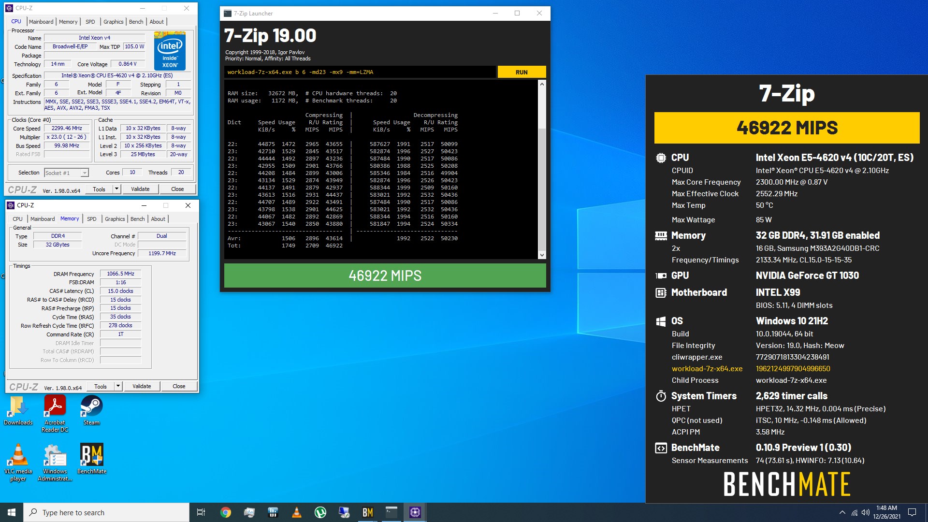Expand Tools dropdown arrow in the upper CPU-Z window
The height and width of the screenshot is (522, 928).
116,189
